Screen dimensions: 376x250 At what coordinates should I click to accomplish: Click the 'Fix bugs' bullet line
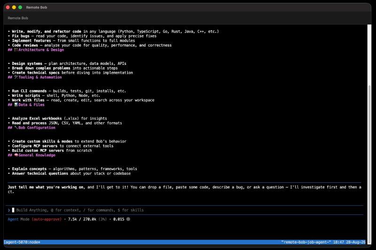click(82, 36)
